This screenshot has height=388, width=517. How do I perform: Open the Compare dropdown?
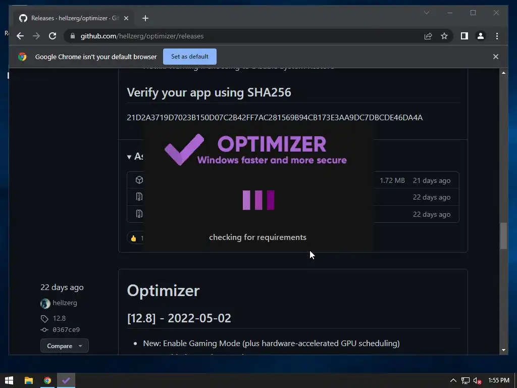point(64,346)
